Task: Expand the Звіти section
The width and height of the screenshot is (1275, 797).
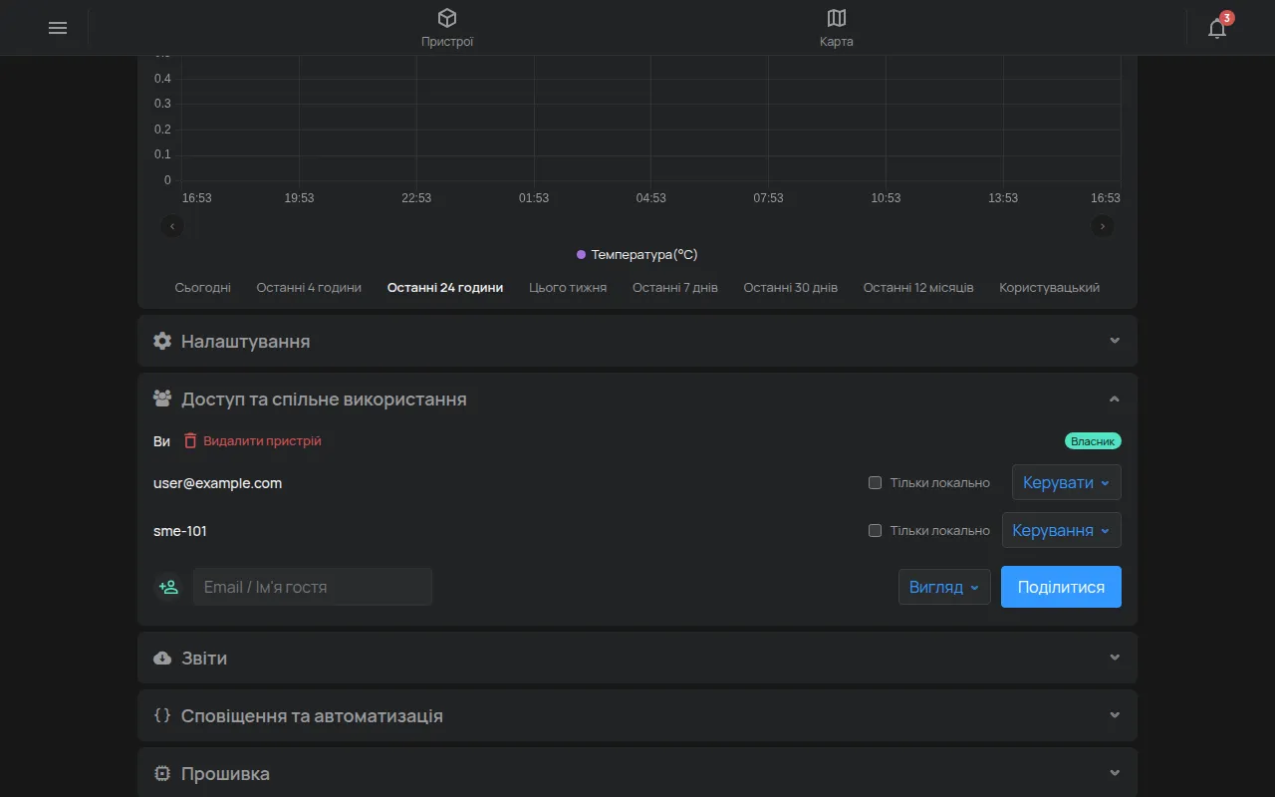Action: click(637, 658)
